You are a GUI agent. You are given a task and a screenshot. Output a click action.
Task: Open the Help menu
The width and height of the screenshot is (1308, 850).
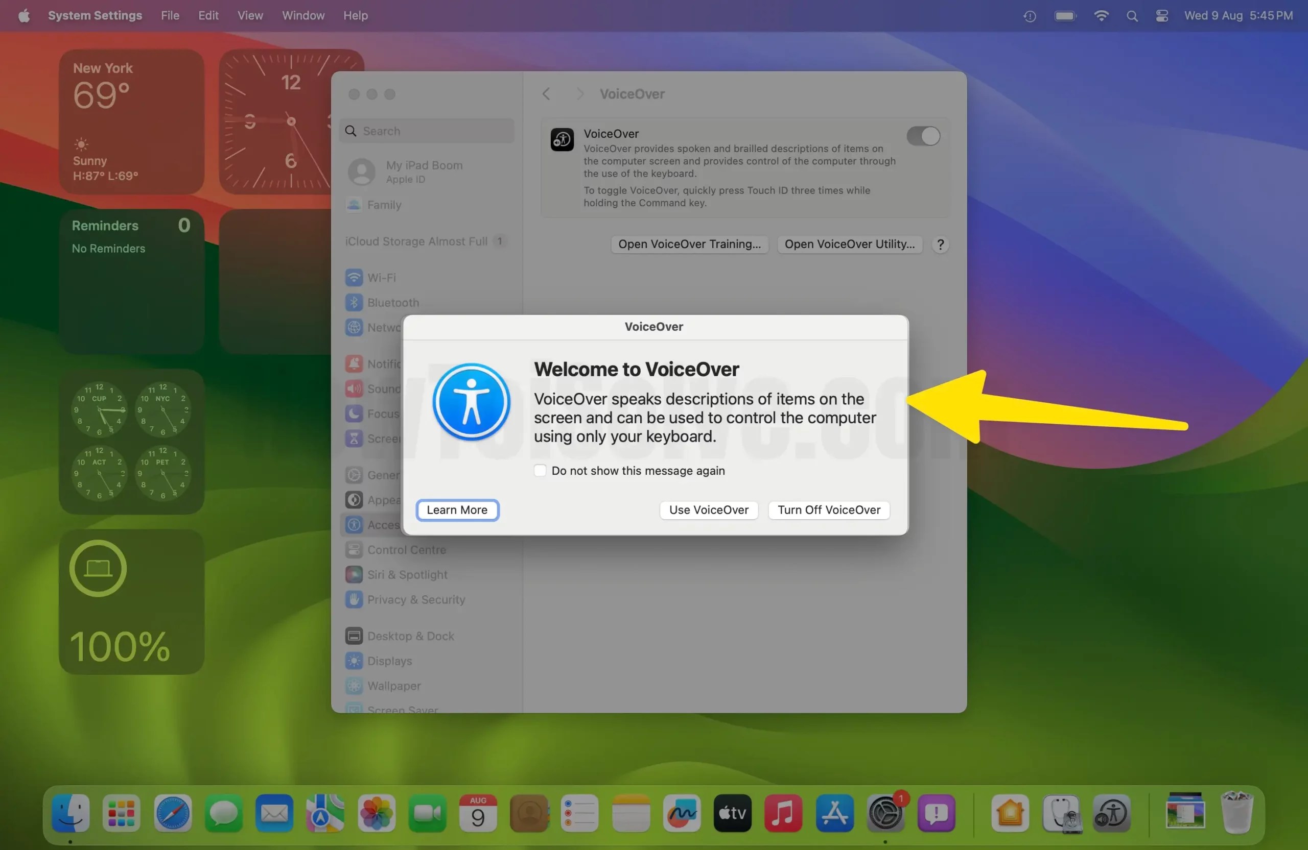[x=355, y=15]
